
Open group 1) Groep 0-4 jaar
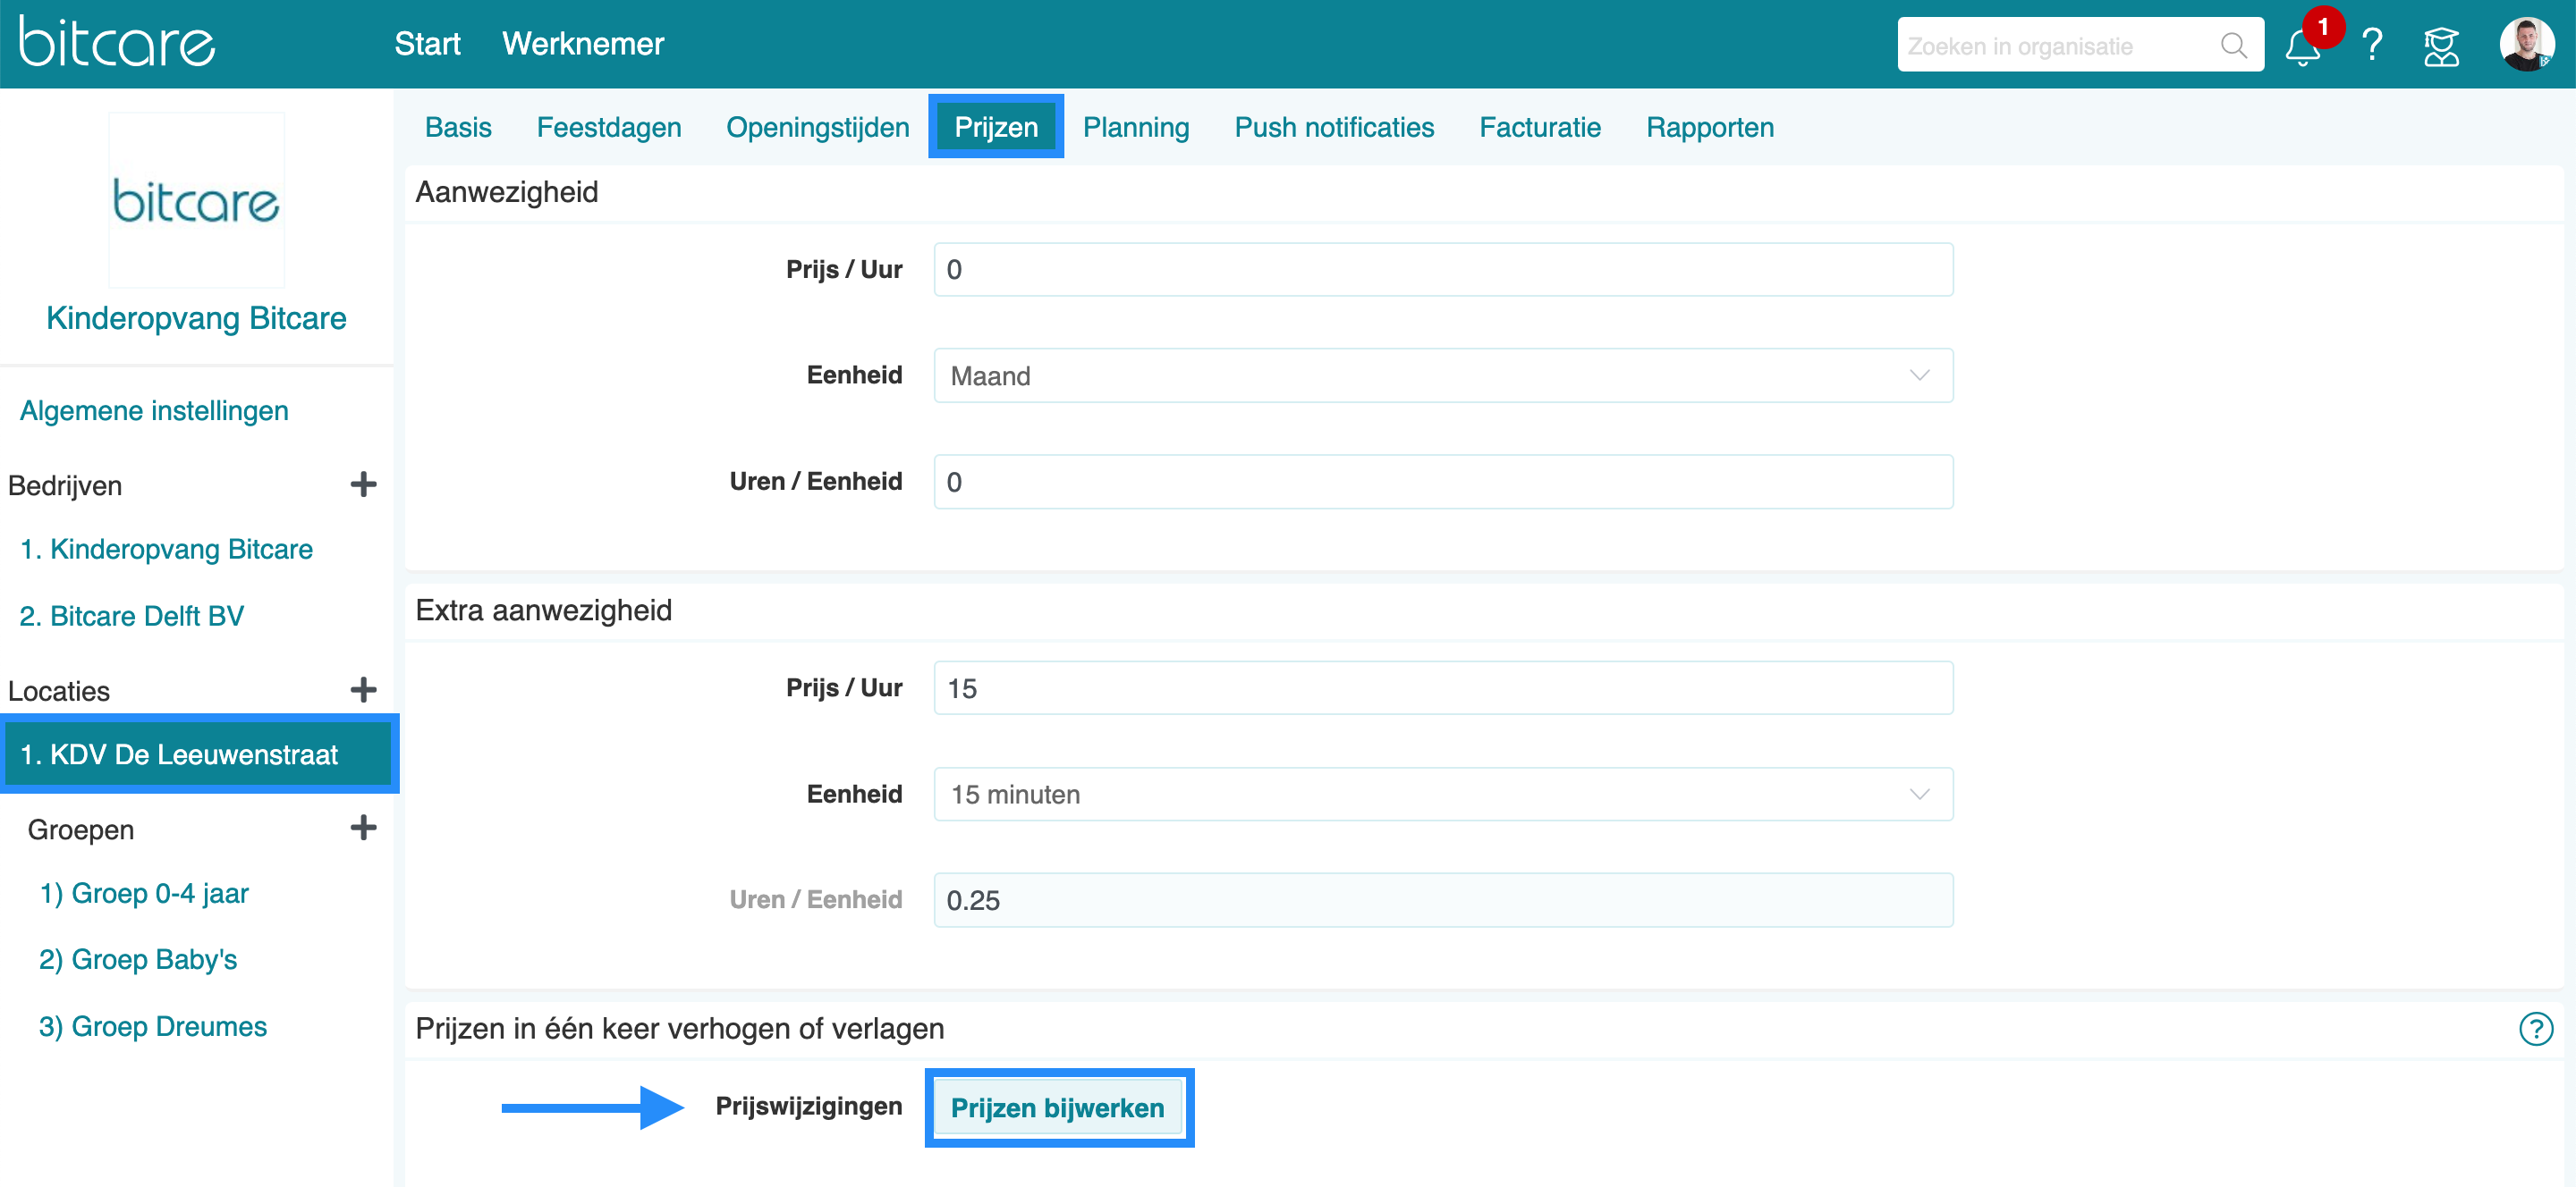144,893
